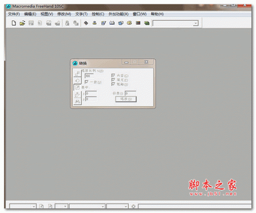The width and height of the screenshot is (256, 213).
Task: Open the 文字(T) menu
Action: coord(81,14)
